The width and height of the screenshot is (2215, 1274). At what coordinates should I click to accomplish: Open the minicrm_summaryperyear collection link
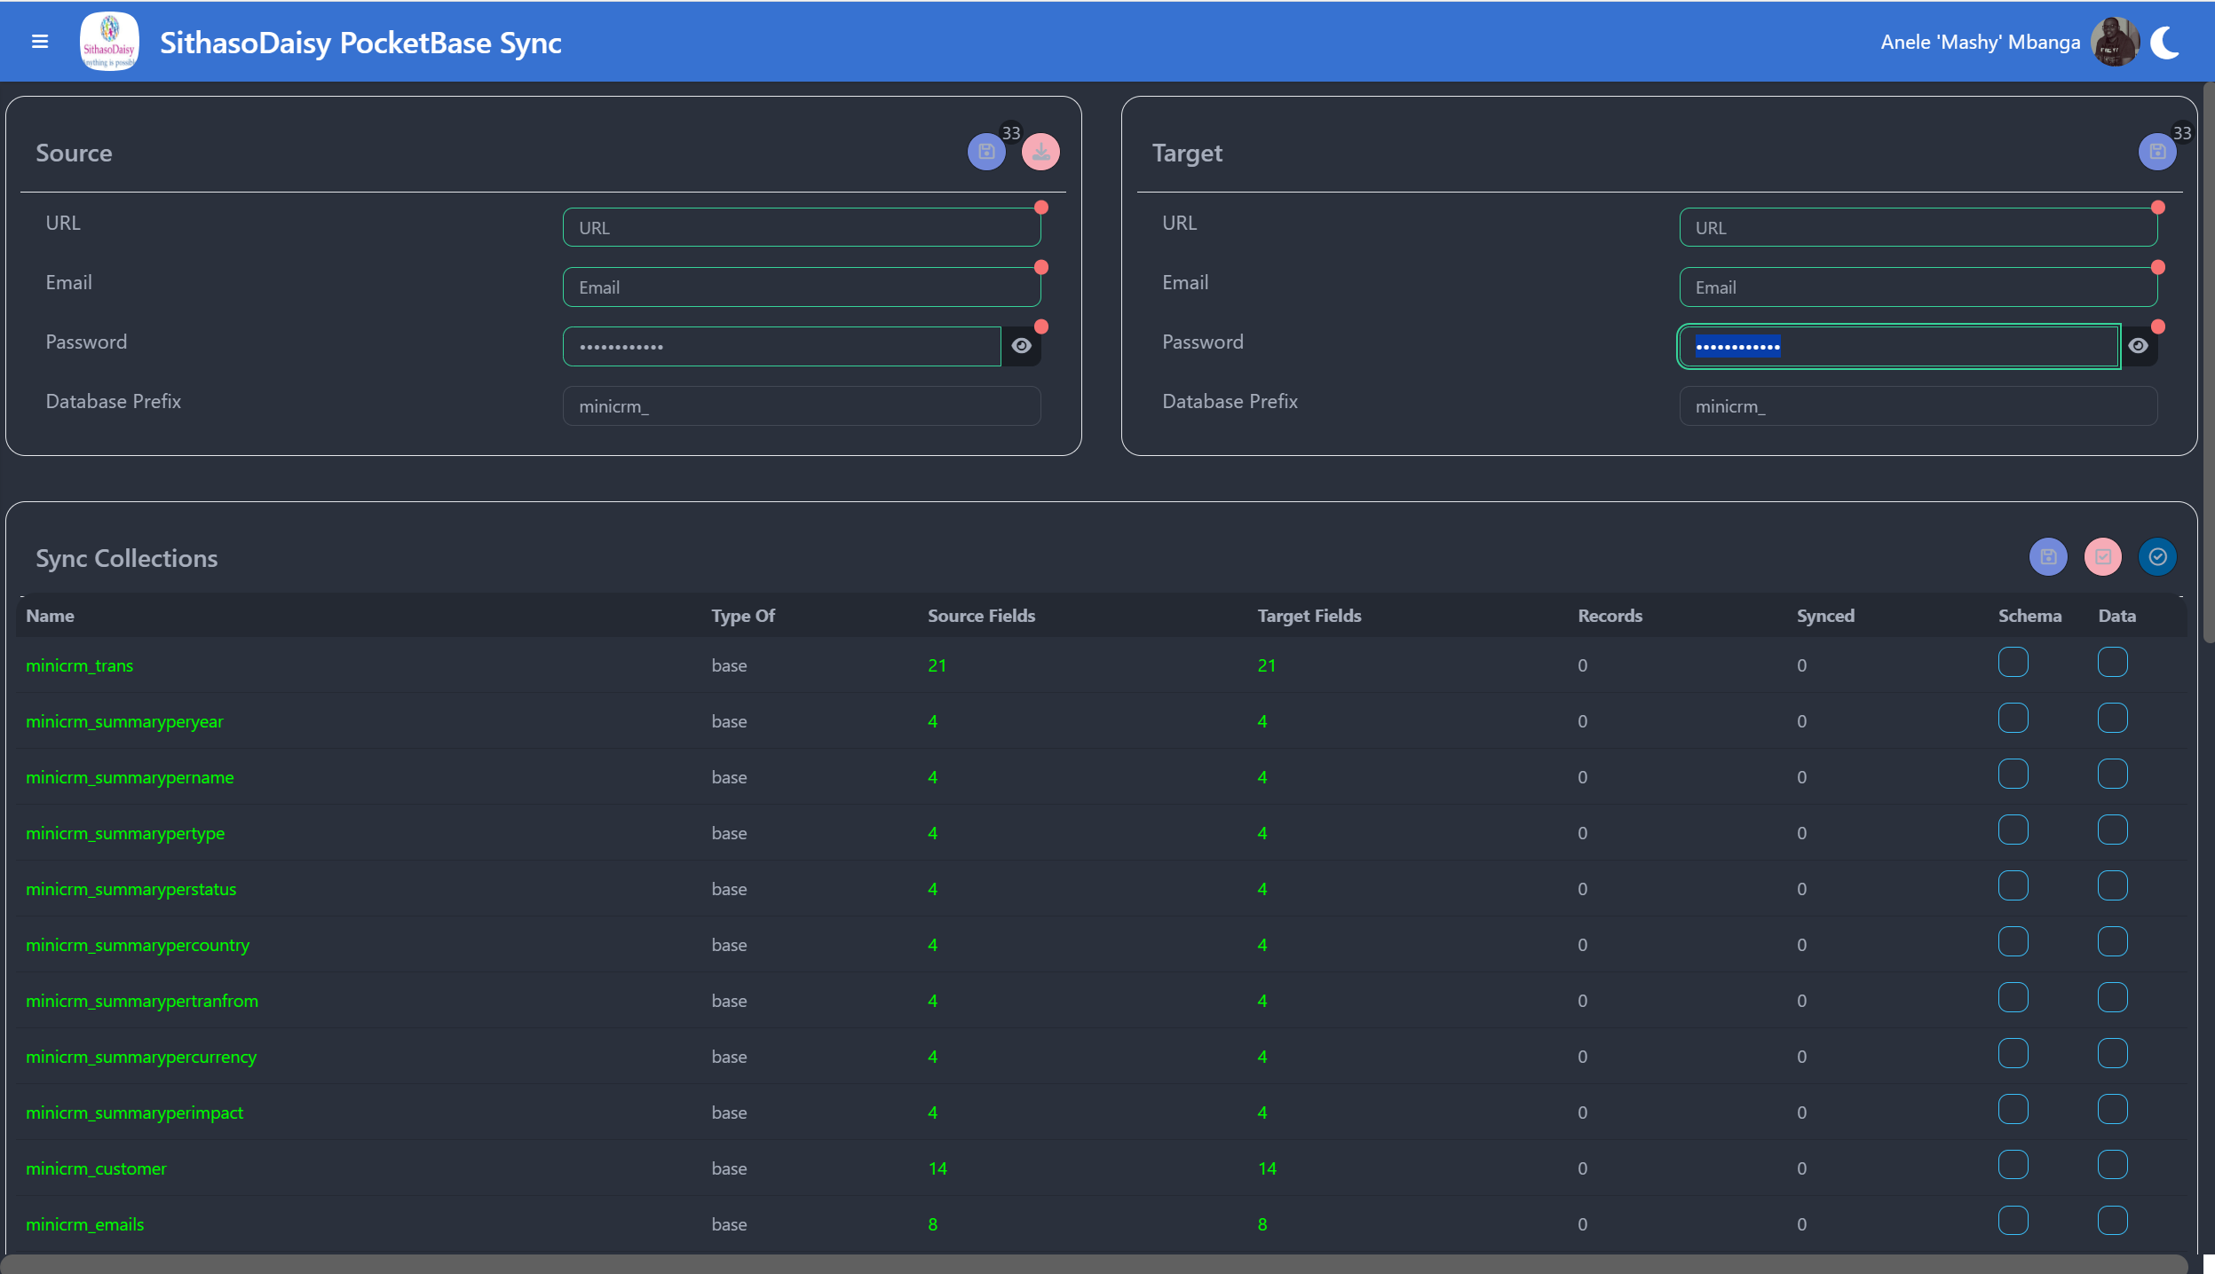124,721
